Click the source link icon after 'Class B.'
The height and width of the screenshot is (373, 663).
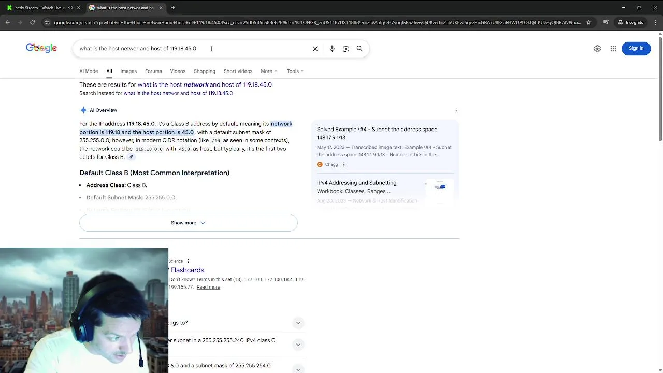131,157
